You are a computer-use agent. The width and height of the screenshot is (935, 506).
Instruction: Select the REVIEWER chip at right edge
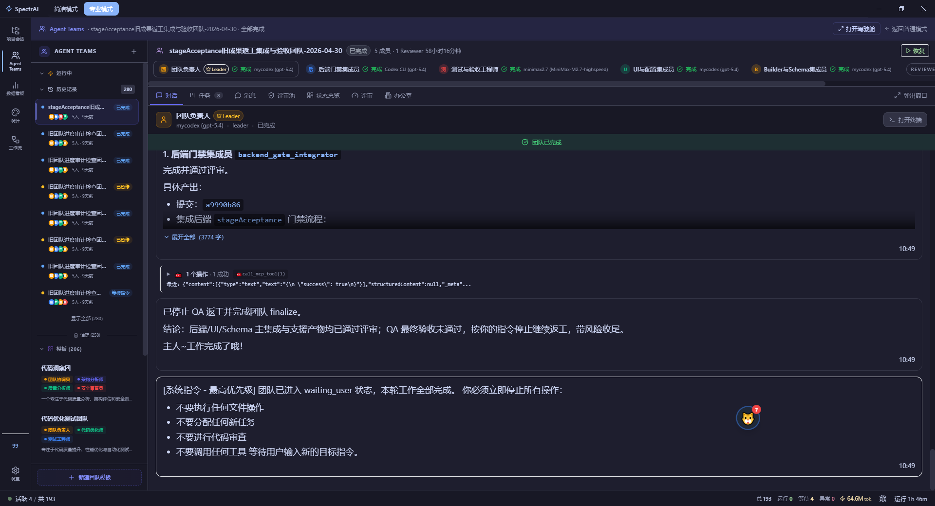920,69
